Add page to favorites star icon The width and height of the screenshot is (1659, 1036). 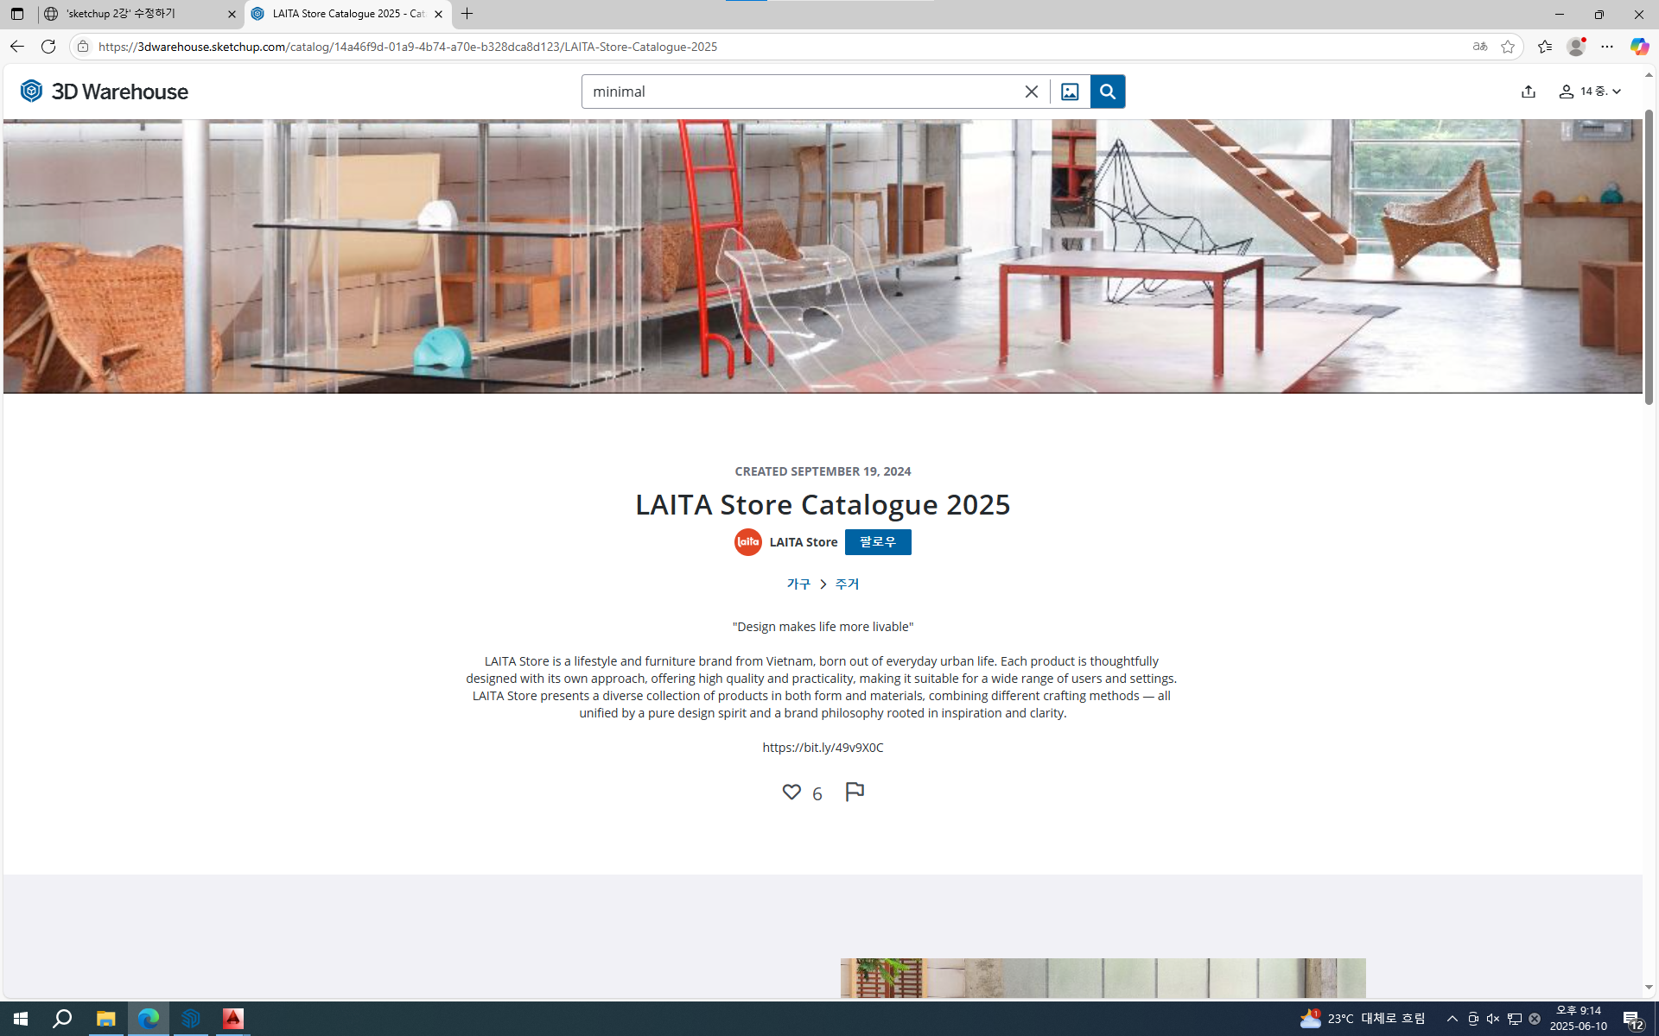[x=1508, y=47]
